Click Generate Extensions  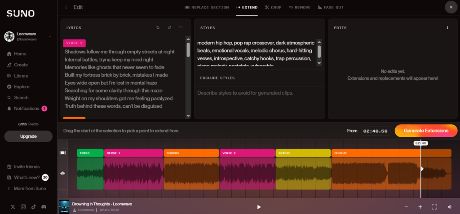[x=426, y=131]
